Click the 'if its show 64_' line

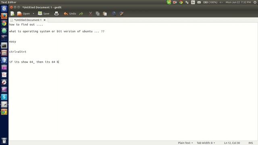click(34, 62)
